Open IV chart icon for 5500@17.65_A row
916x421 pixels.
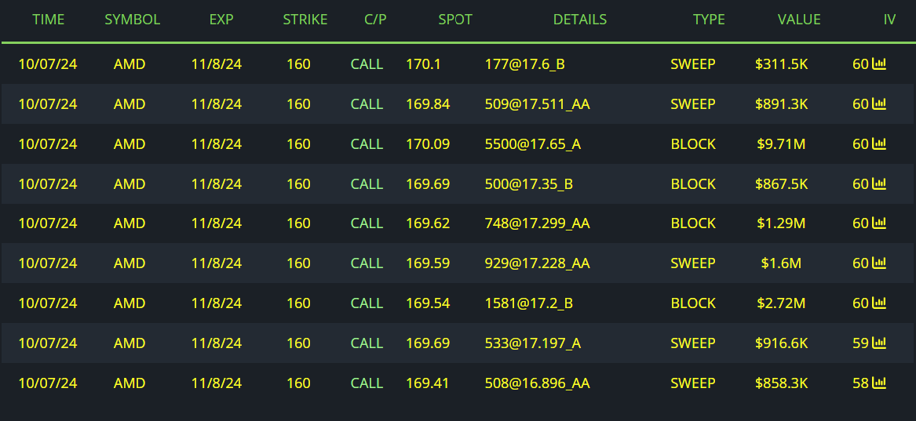(878, 143)
